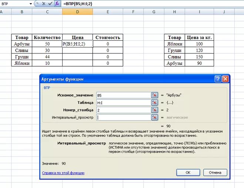Click the Сливы cell in left table
This screenshot has width=244, height=188.
(x=22, y=50)
